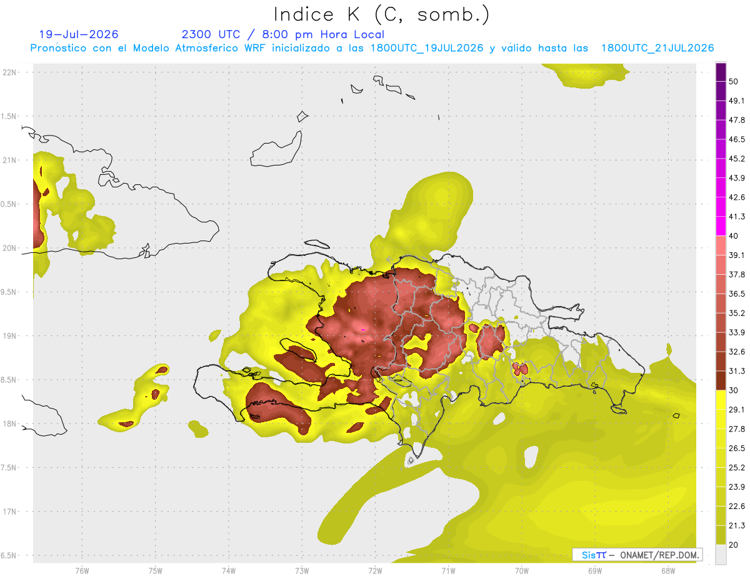Click the colorbar value 27.8
Viewport: 750px width, 579px height.
[737, 429]
